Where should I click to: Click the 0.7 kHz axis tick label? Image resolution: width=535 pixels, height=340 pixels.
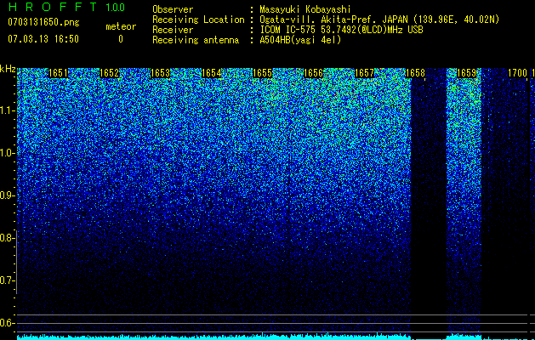[x=7, y=280]
